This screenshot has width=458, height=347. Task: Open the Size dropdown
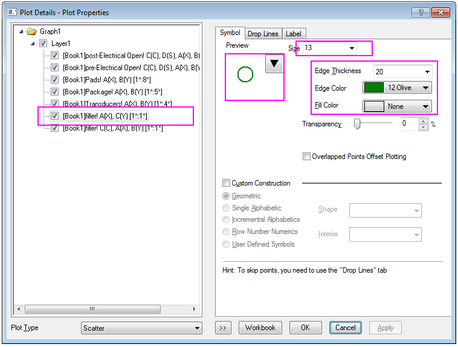coord(352,48)
